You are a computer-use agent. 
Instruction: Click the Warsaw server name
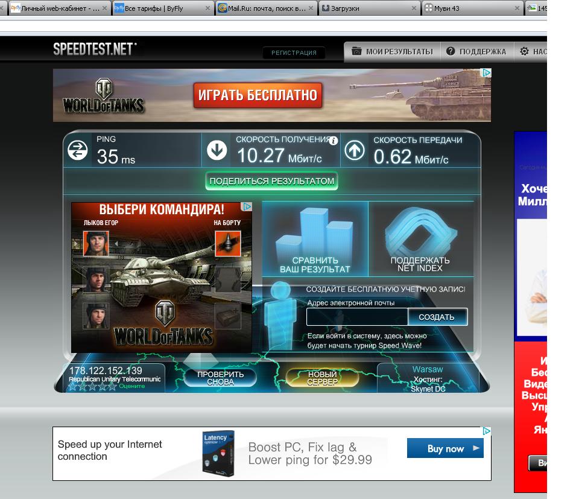(x=428, y=369)
